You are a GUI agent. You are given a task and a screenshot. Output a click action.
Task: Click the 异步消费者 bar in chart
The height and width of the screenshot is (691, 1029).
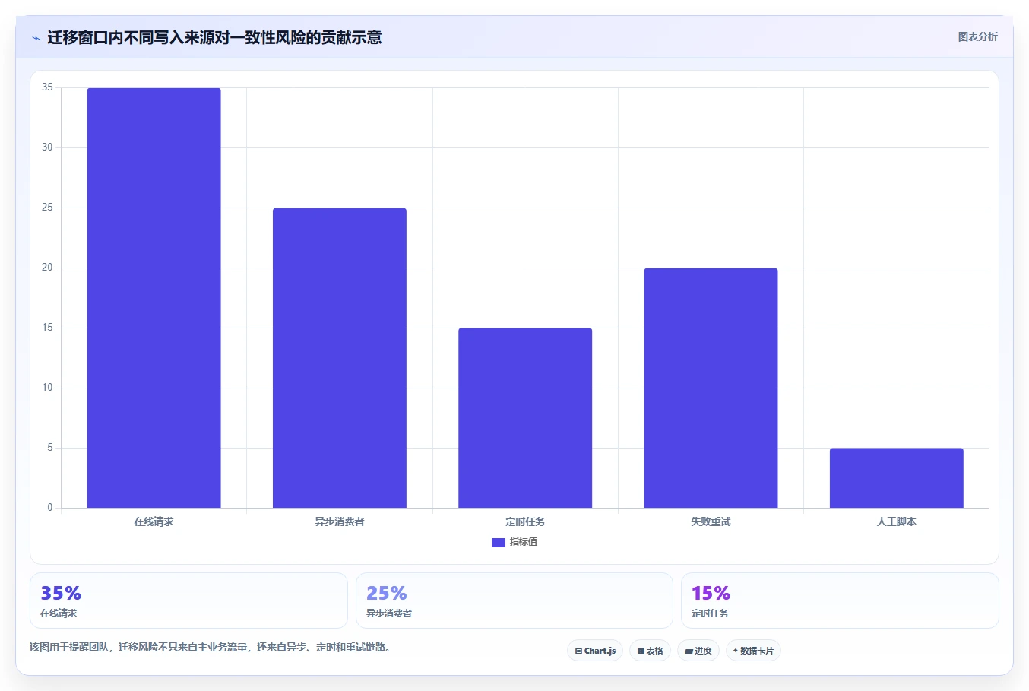[x=340, y=358]
